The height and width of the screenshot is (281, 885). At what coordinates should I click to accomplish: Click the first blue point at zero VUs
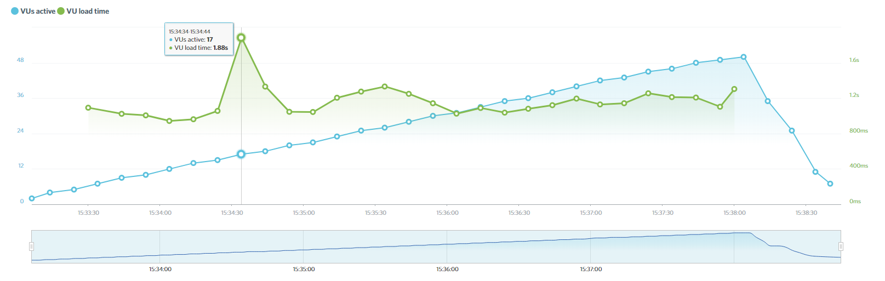[x=32, y=198]
